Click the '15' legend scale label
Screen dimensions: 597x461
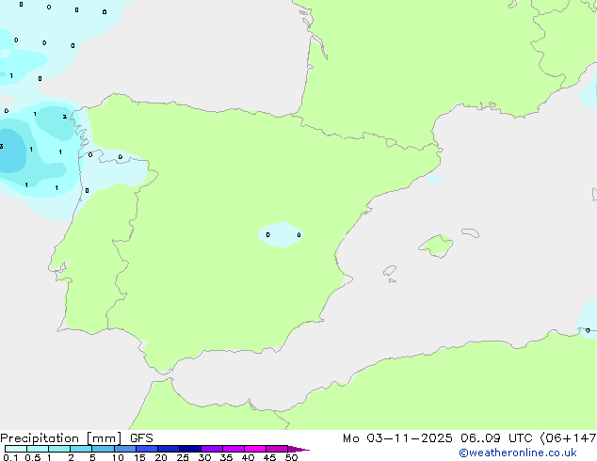tap(139, 457)
